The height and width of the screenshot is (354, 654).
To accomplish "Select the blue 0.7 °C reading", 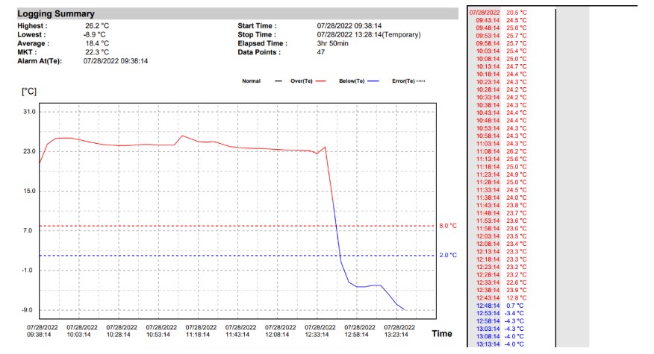I will pos(515,306).
